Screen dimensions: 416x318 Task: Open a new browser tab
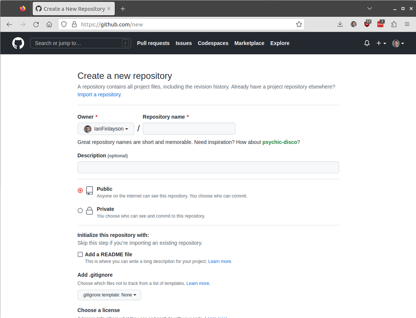pos(123,9)
